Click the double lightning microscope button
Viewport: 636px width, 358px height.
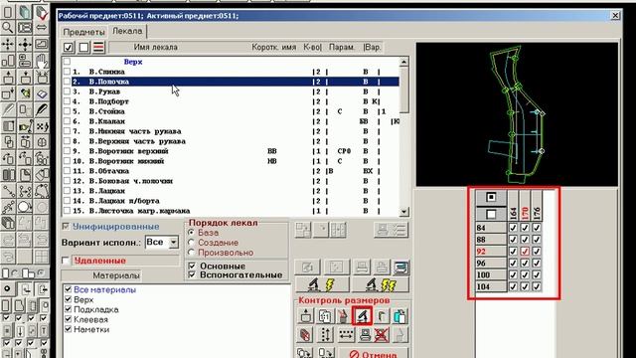point(381,285)
